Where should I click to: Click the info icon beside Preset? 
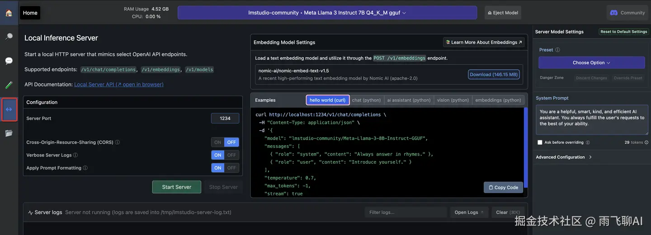pos(557,50)
